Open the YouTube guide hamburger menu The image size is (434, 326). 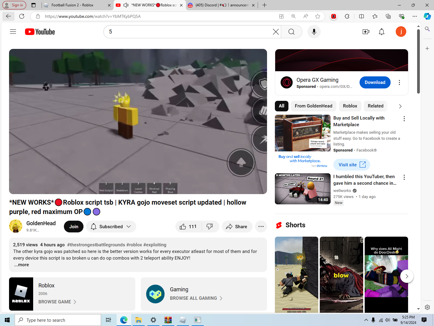coord(13,32)
